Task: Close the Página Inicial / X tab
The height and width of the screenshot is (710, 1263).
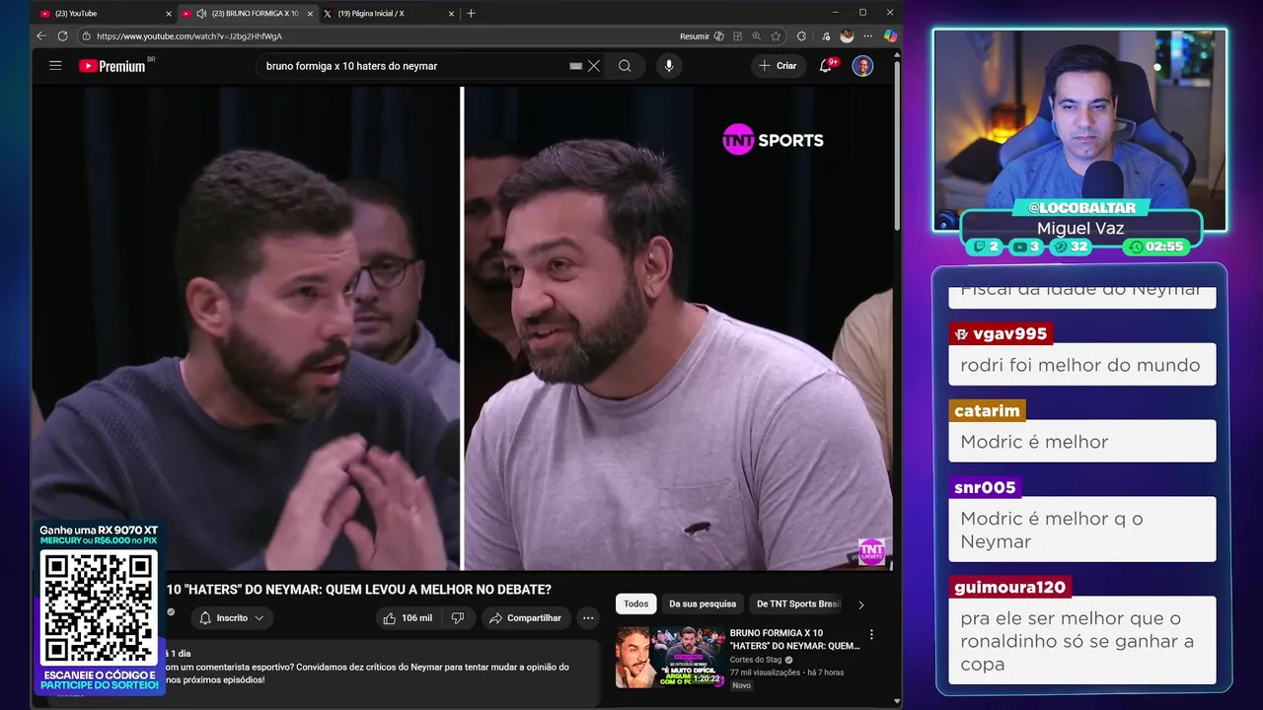Action: [452, 13]
